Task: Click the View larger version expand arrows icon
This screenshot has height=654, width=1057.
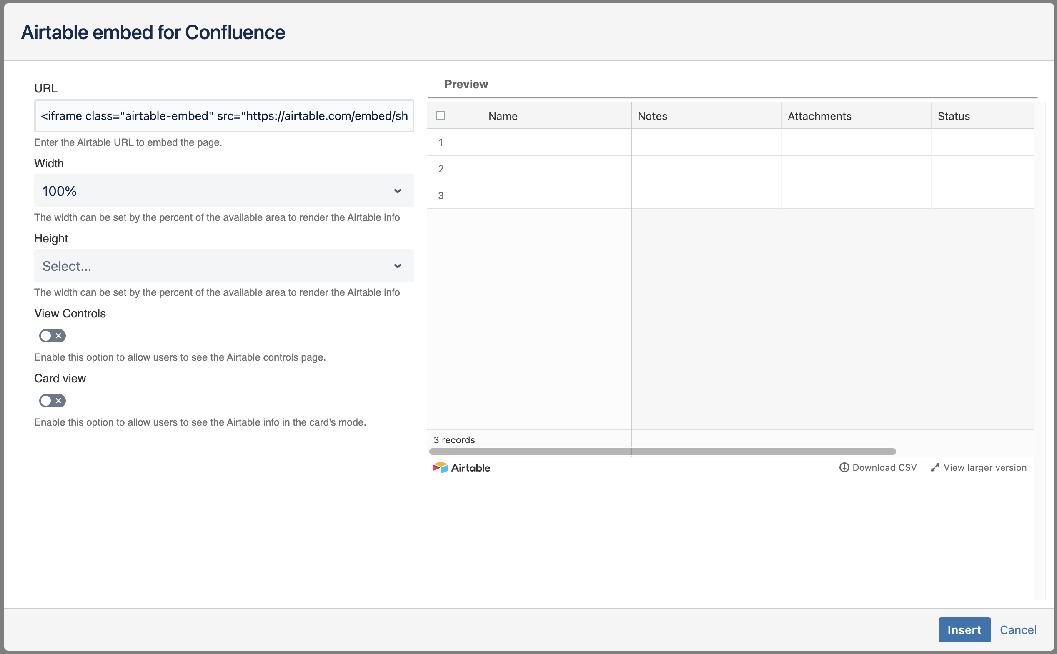Action: (935, 467)
